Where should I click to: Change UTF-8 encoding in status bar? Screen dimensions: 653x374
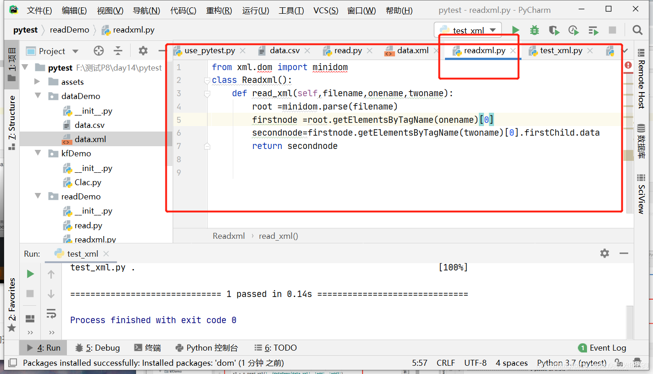click(x=475, y=363)
